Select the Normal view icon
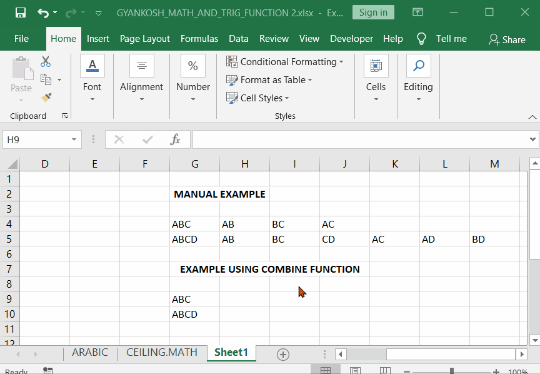The image size is (540, 374). (326, 370)
